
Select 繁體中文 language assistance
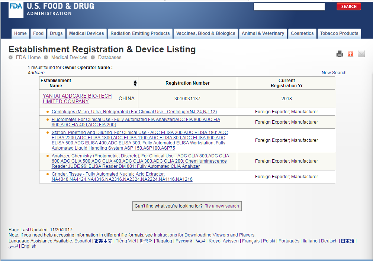pos(103,241)
